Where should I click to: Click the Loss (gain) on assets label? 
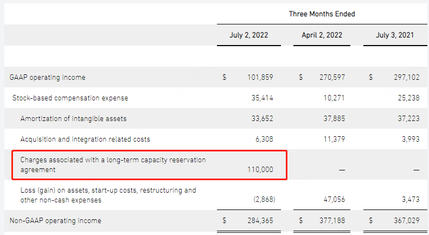[x=108, y=195]
